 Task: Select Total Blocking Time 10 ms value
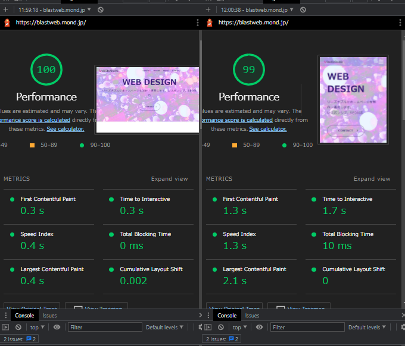point(337,246)
